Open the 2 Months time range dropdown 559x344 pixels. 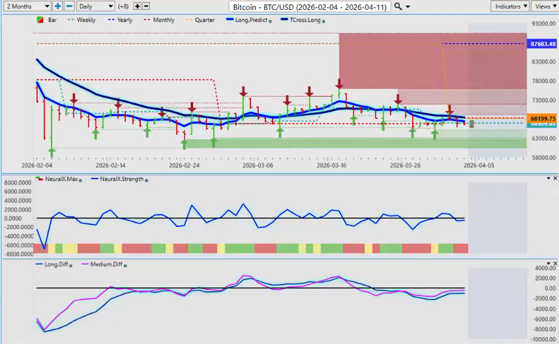click(26, 6)
